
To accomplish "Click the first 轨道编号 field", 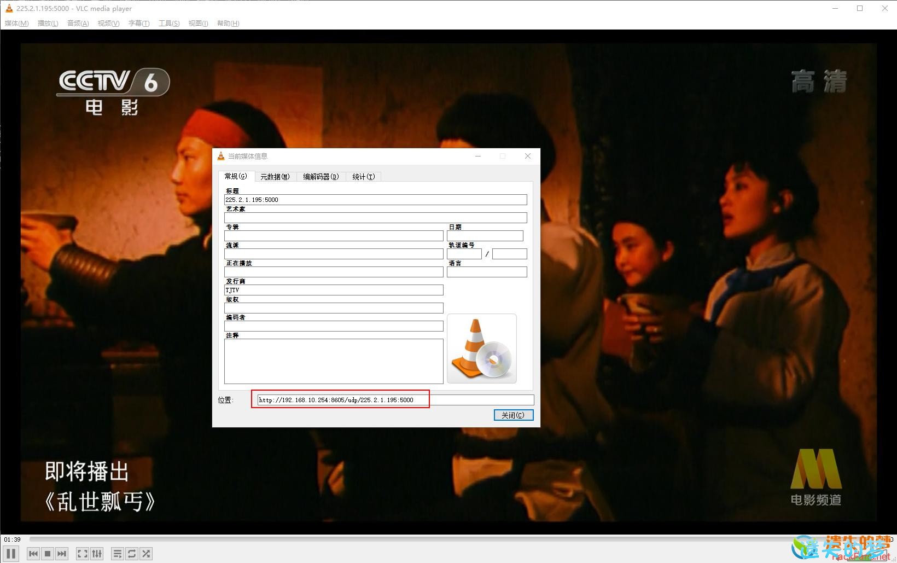I will pyautogui.click(x=464, y=254).
